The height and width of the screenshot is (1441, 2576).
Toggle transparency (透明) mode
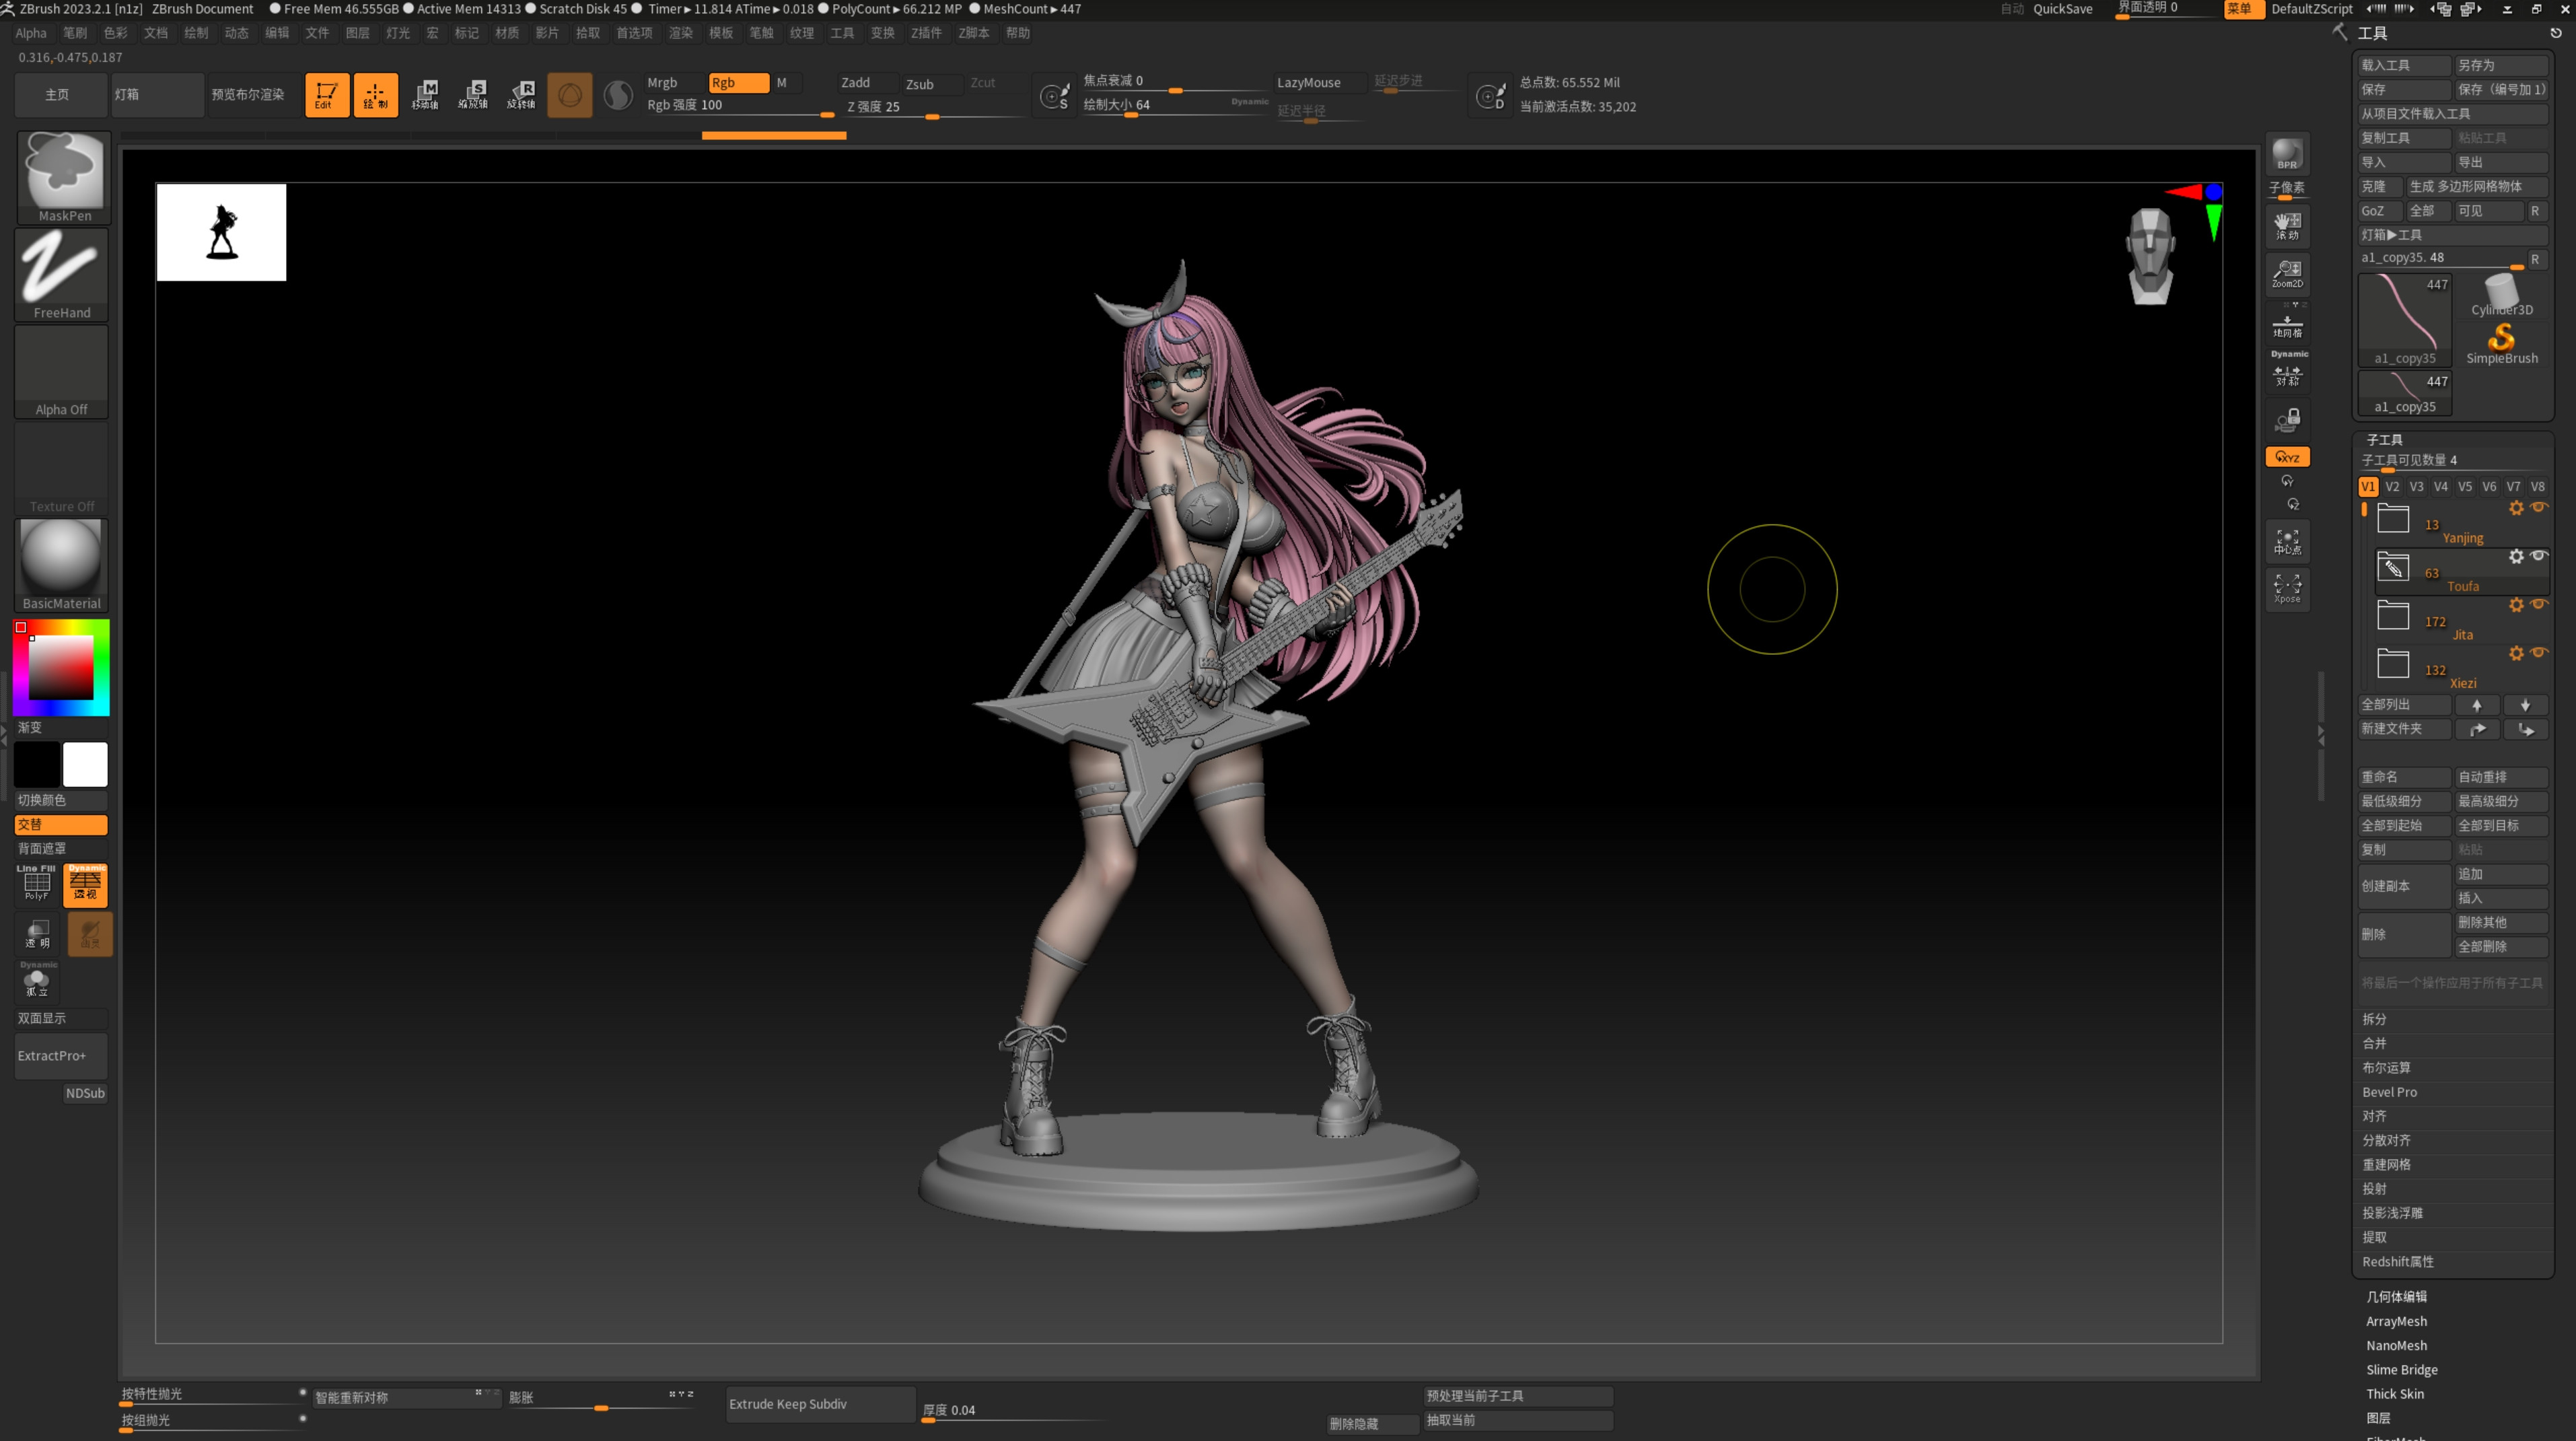coord(37,934)
